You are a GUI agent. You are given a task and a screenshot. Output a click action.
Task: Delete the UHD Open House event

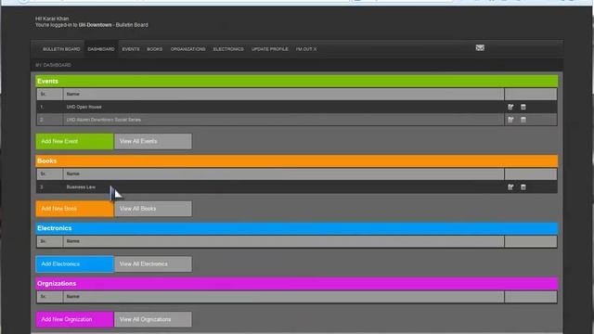(x=523, y=108)
